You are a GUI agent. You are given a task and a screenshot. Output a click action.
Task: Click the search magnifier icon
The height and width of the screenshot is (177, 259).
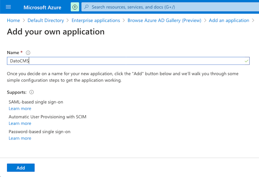tap(86, 7)
